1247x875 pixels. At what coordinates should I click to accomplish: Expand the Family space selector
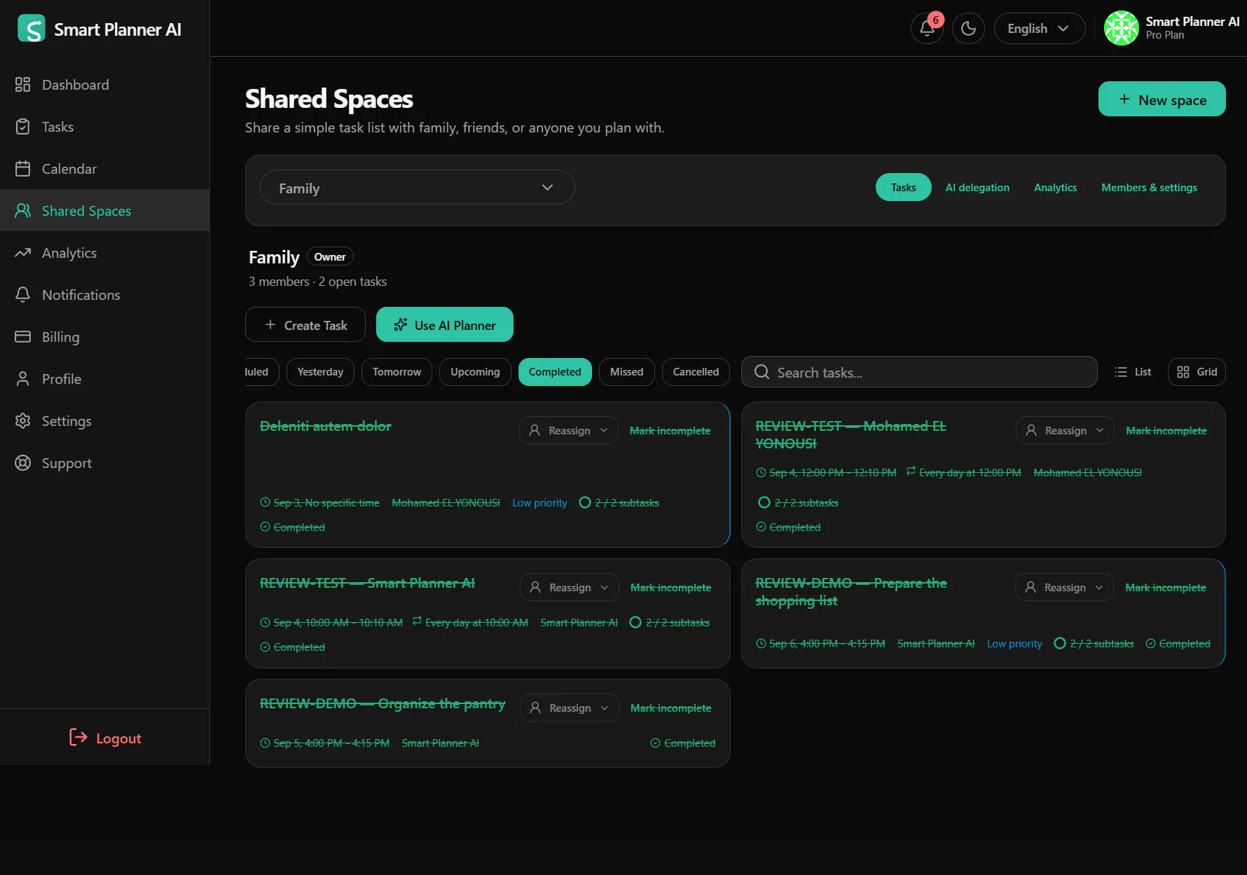(x=417, y=188)
